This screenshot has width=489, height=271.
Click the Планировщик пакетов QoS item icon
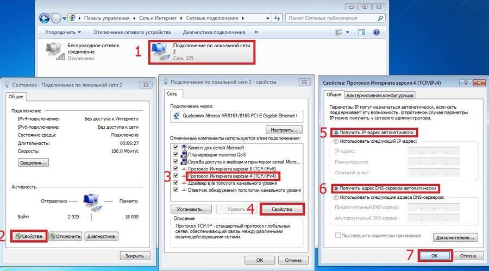click(184, 154)
